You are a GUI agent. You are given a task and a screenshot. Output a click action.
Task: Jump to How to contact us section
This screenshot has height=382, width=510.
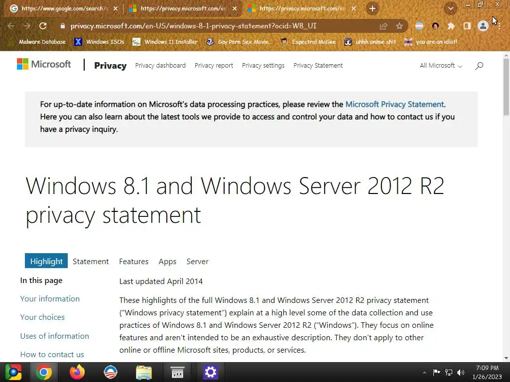pyautogui.click(x=52, y=354)
